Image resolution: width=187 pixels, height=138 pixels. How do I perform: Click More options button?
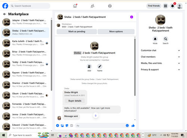[x=116, y=32]
